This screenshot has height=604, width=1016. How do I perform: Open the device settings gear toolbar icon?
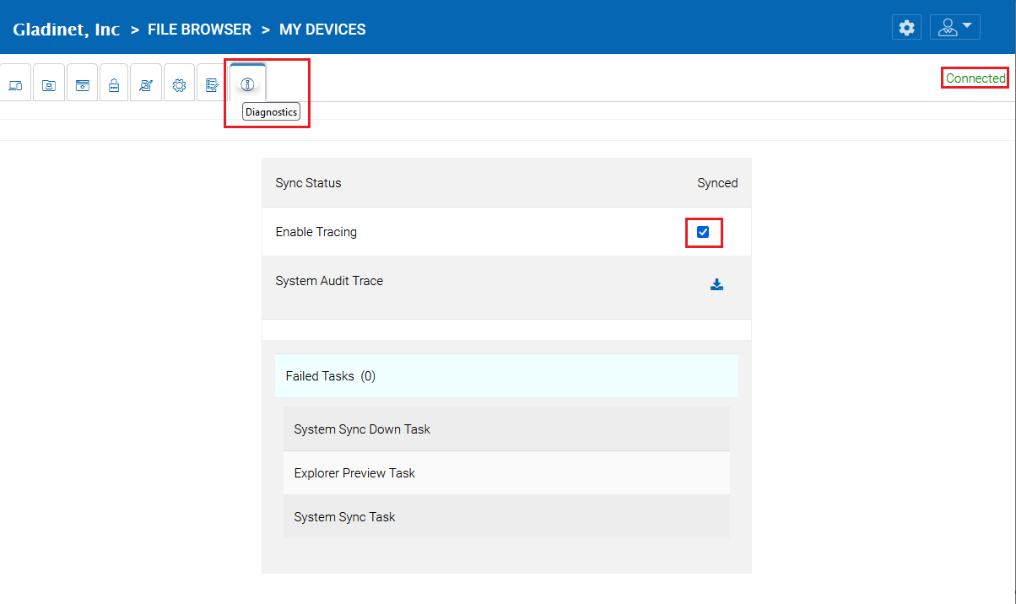179,82
